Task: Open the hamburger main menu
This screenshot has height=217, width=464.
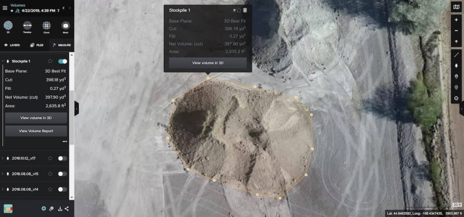Action: click(5, 8)
